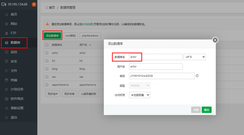The image size is (244, 135).
Task: Click the terminal icon in sidebar
Action: (x=7, y=80)
